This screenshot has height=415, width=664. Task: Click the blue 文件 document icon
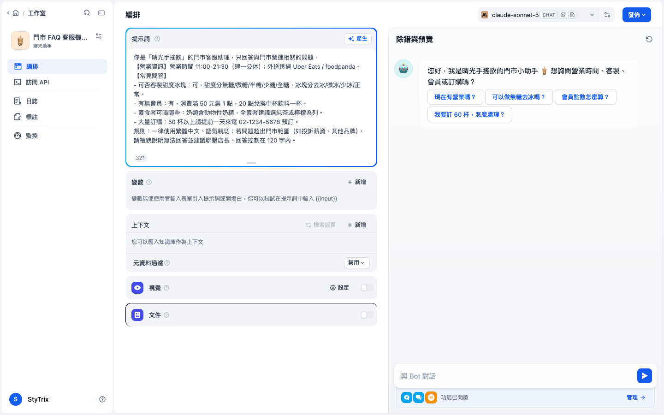[137, 315]
